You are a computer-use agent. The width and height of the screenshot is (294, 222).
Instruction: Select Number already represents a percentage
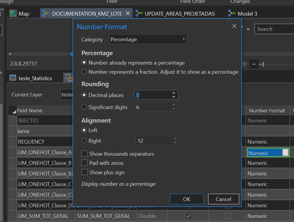pos(84,63)
